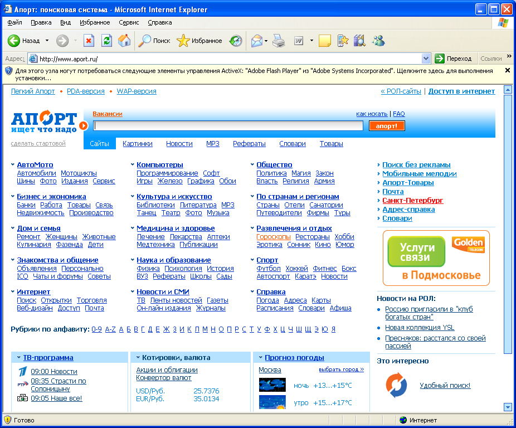
Task: Expand the АвтоМото category arrow
Action: coord(12,164)
